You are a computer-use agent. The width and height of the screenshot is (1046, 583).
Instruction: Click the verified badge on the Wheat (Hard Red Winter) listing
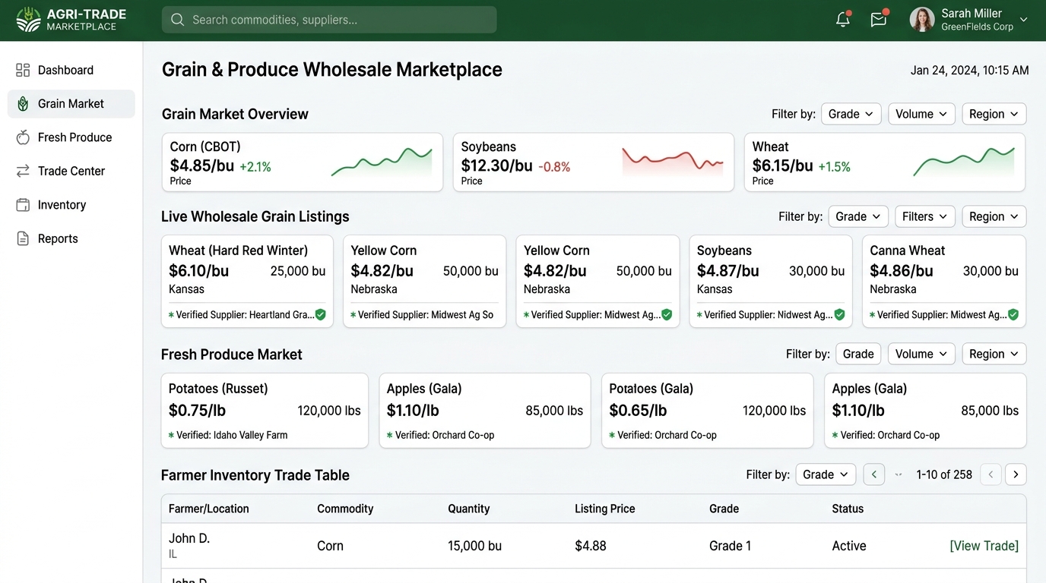321,314
